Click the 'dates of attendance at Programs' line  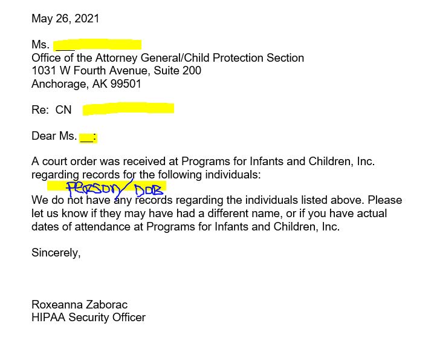tap(185, 227)
